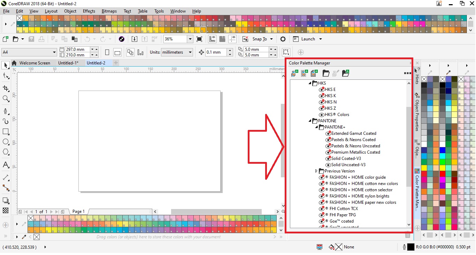Click Create palette from selected objects icon

(305, 73)
